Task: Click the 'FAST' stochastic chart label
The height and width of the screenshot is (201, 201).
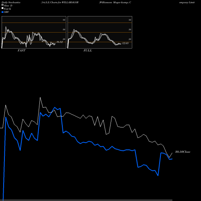Action: point(21,51)
